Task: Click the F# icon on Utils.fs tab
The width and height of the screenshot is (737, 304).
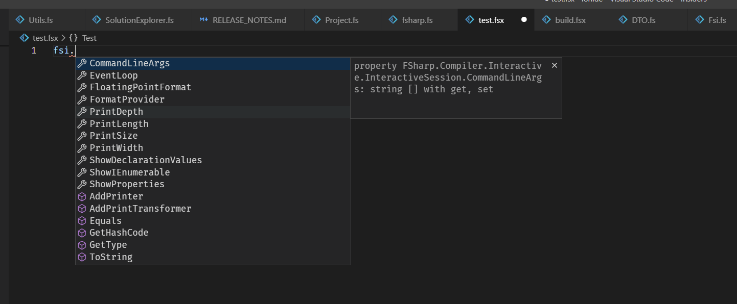Action: pyautogui.click(x=20, y=20)
